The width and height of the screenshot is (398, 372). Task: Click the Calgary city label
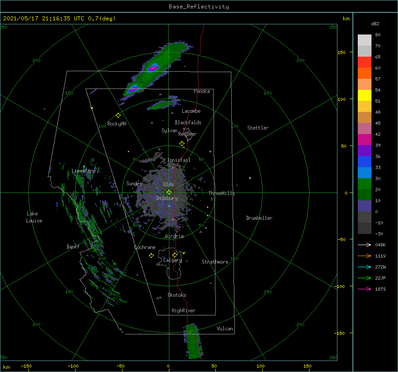point(172,260)
